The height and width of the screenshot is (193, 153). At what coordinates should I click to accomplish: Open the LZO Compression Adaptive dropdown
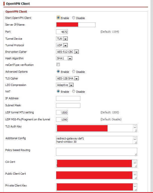(65, 85)
